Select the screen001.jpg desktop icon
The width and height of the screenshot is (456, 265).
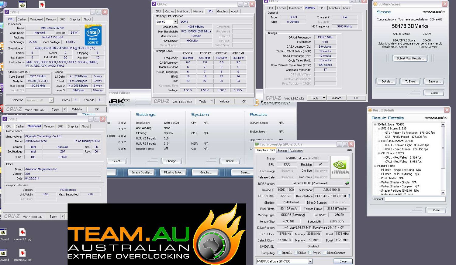coord(22,235)
